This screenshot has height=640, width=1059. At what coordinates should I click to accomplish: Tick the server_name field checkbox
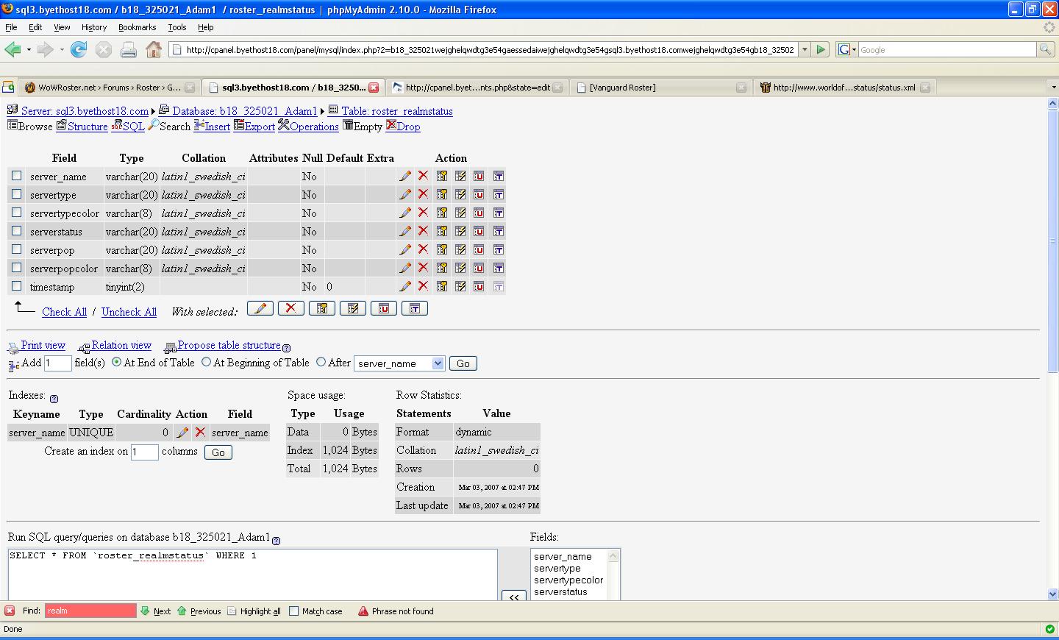(x=16, y=176)
